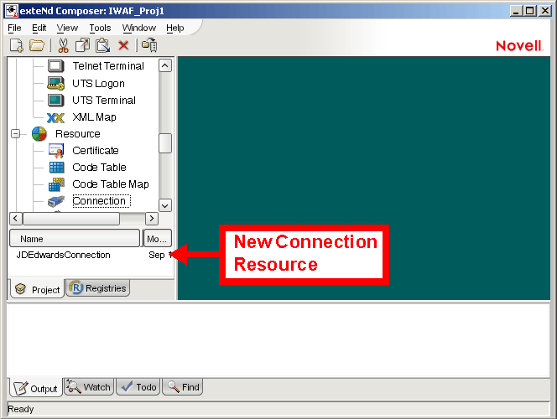
Task: Open the View menu
Action: click(x=67, y=28)
